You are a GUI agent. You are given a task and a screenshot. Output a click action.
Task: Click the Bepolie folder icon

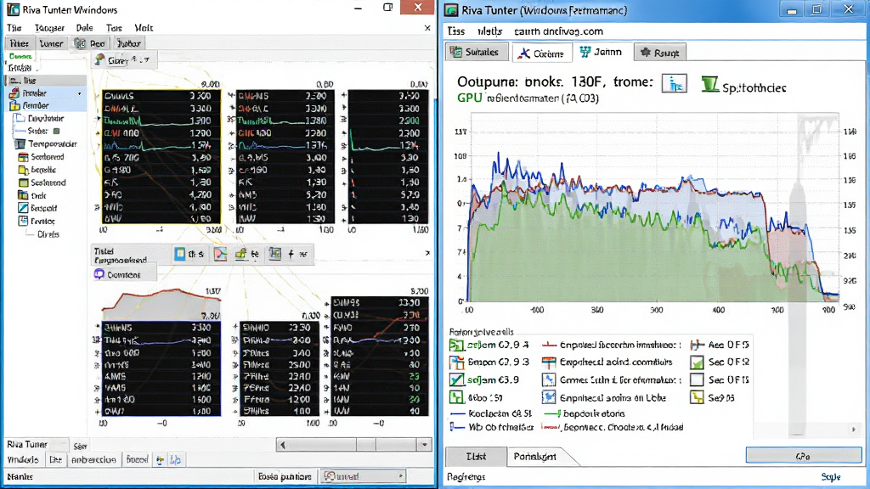coord(23,170)
